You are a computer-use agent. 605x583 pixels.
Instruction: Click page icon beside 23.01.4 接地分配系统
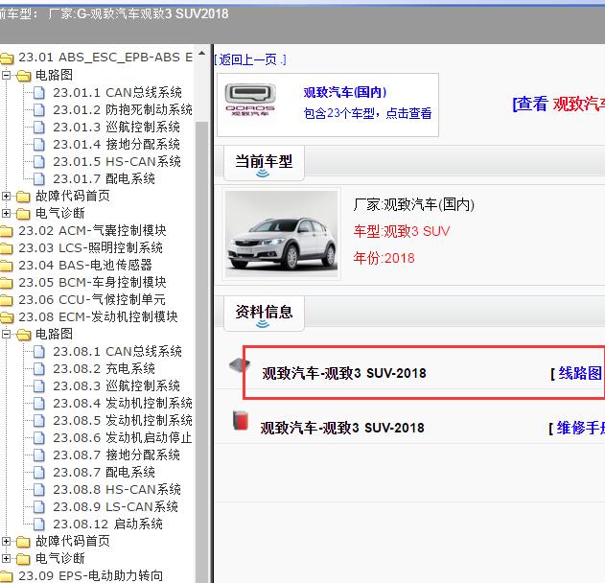click(x=38, y=144)
